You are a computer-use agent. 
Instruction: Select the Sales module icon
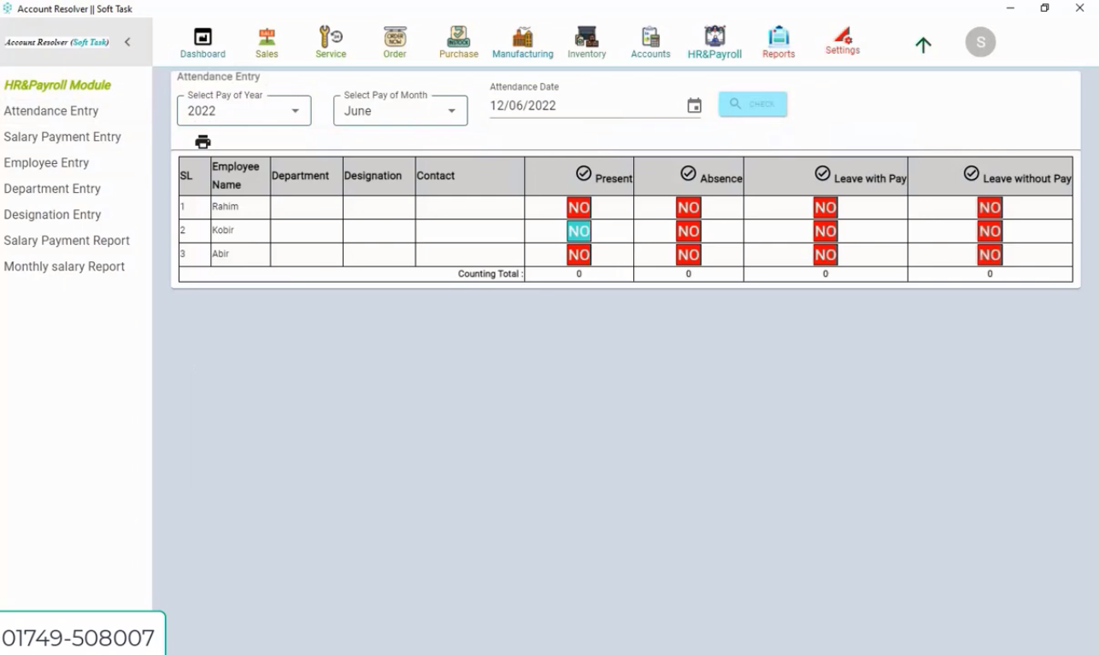(266, 41)
